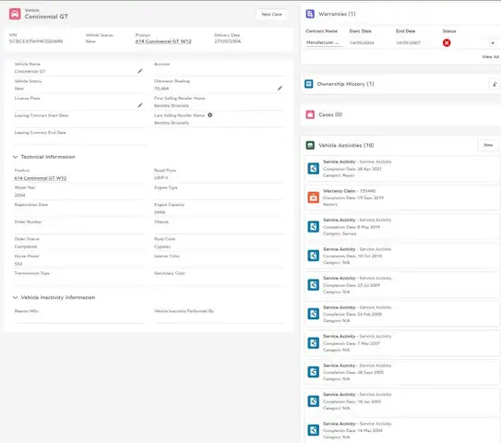Viewport: 501px width, 443px height.
Task: Click View All under Warranties
Action: (491, 57)
